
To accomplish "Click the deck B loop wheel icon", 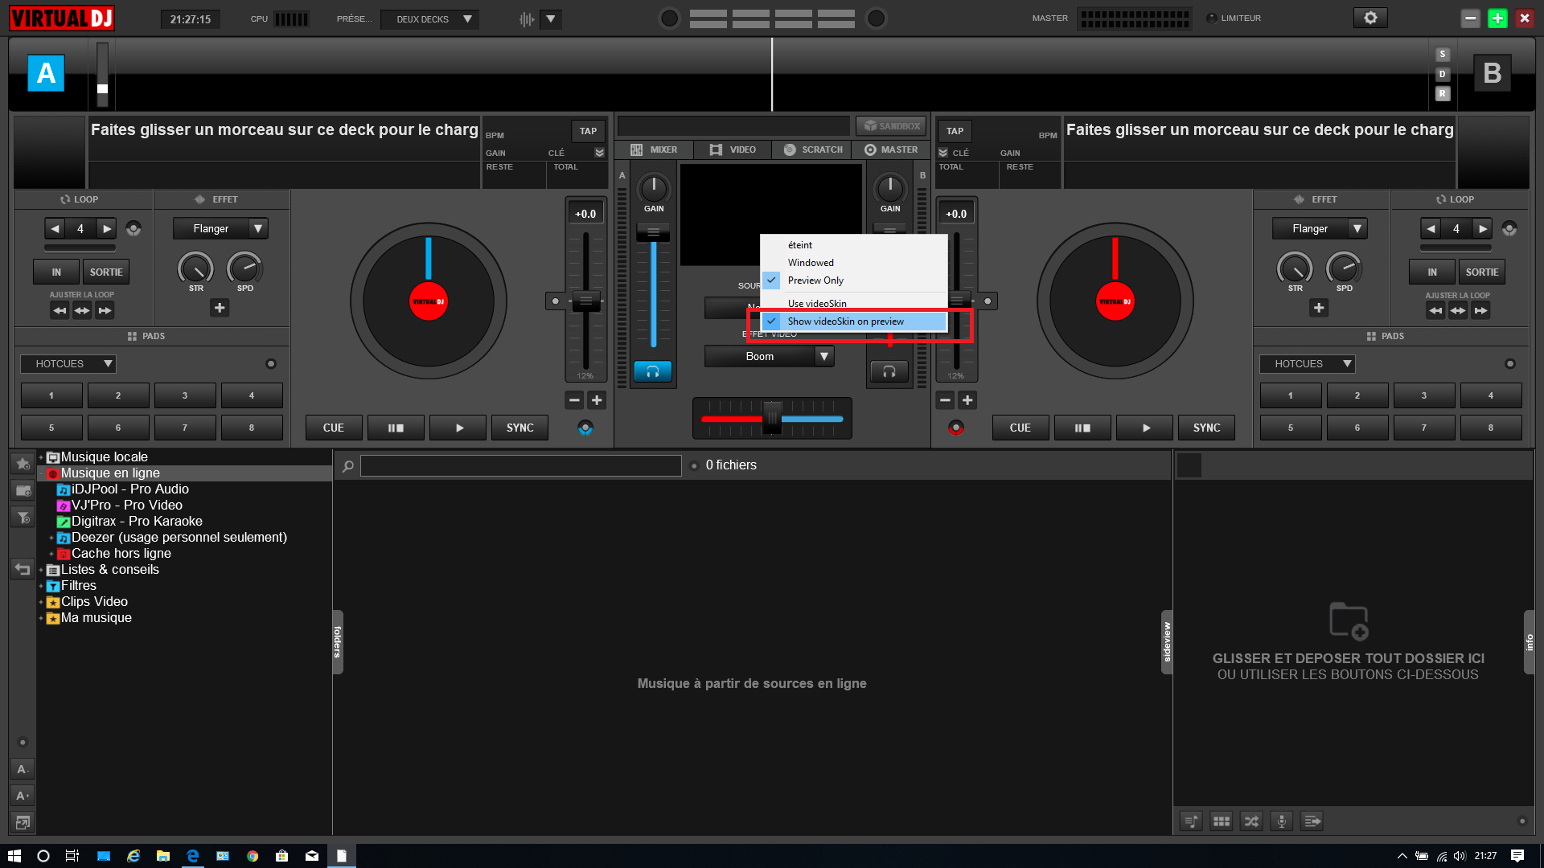I will pyautogui.click(x=1509, y=229).
